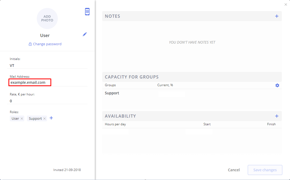The image size is (290, 180).
Task: Click the Hours per day column header
Action: (115, 124)
